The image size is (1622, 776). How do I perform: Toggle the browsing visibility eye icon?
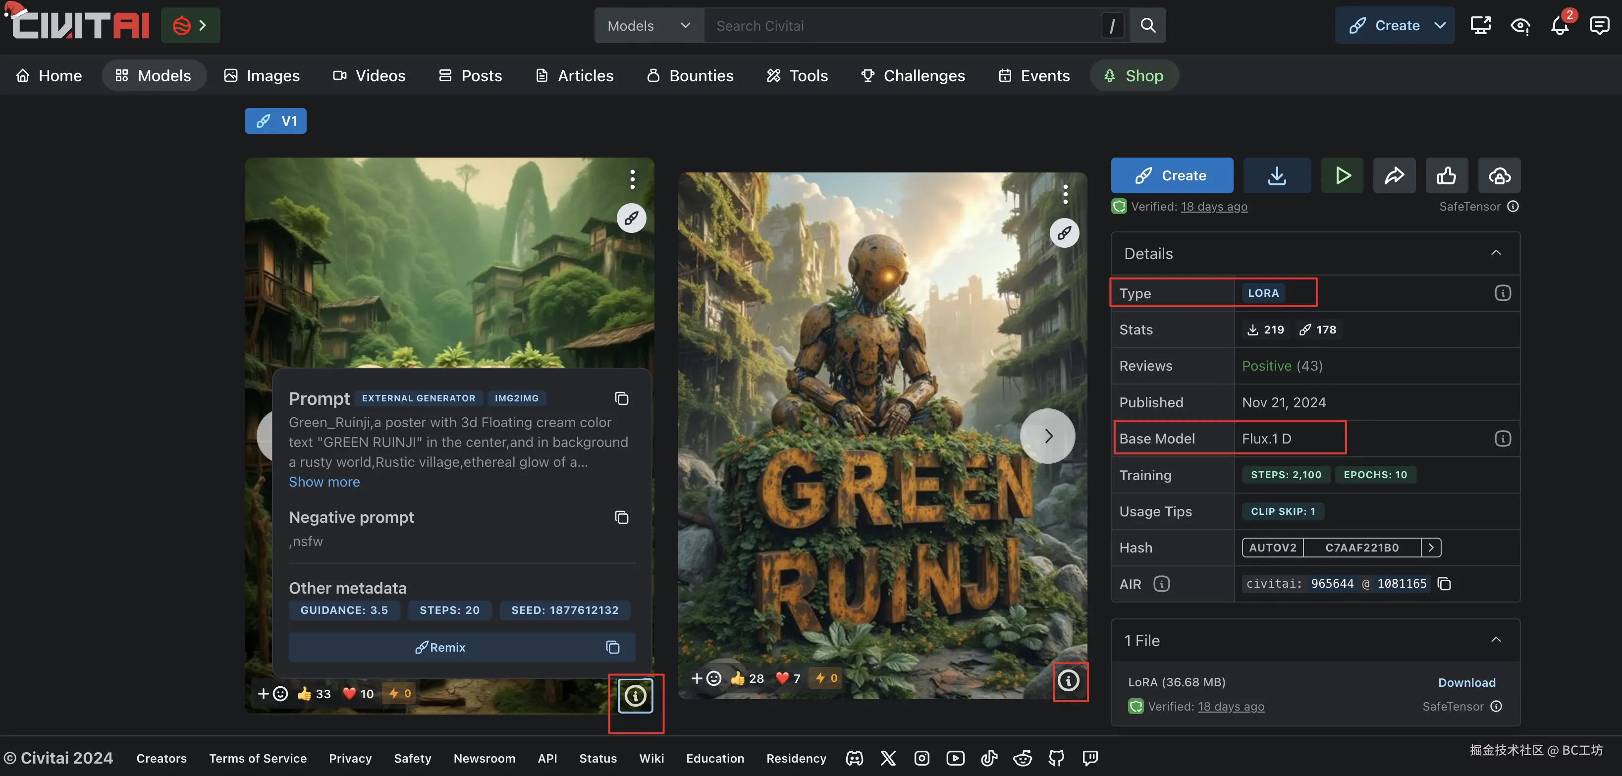[1520, 26]
